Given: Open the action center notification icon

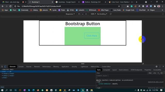Looking at the screenshot, I should (161, 90).
